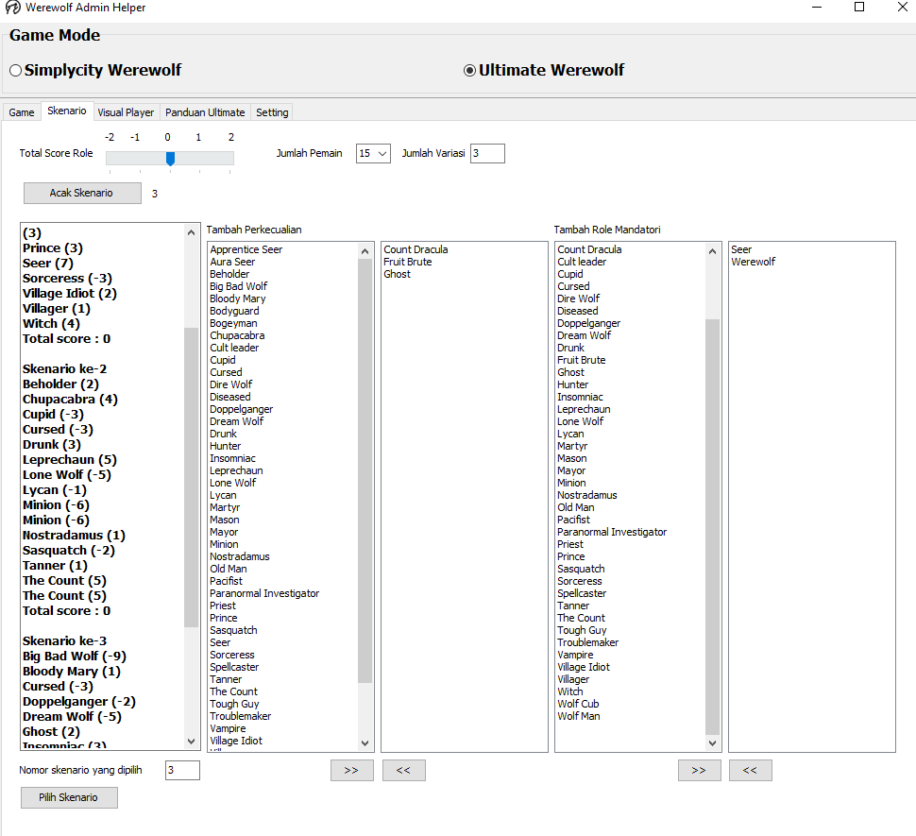The height and width of the screenshot is (836, 916).
Task: Click the Pilih Skenario button
Action: [x=69, y=797]
